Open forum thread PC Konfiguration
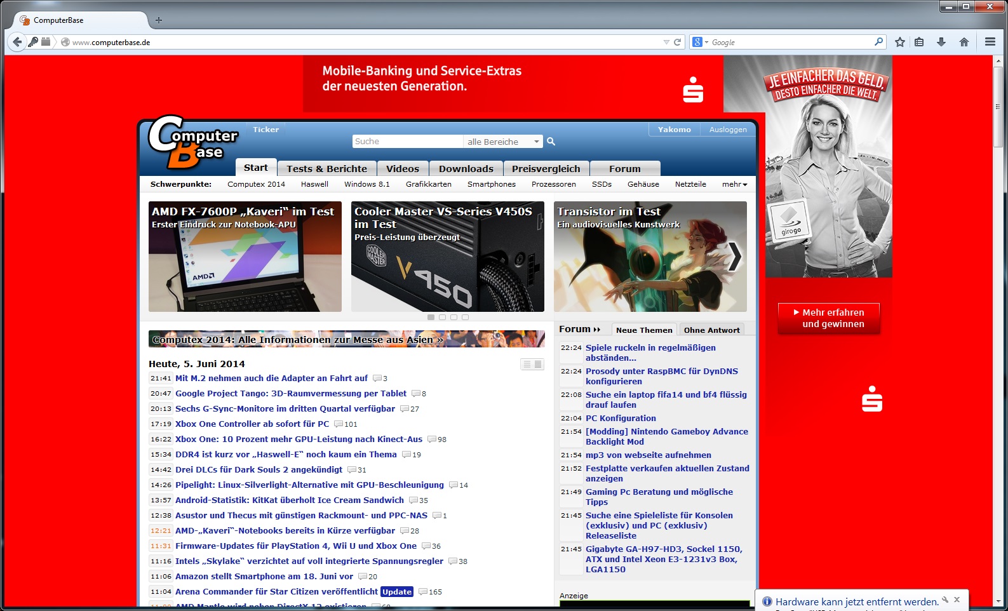Viewport: 1008px width, 611px height. click(621, 418)
